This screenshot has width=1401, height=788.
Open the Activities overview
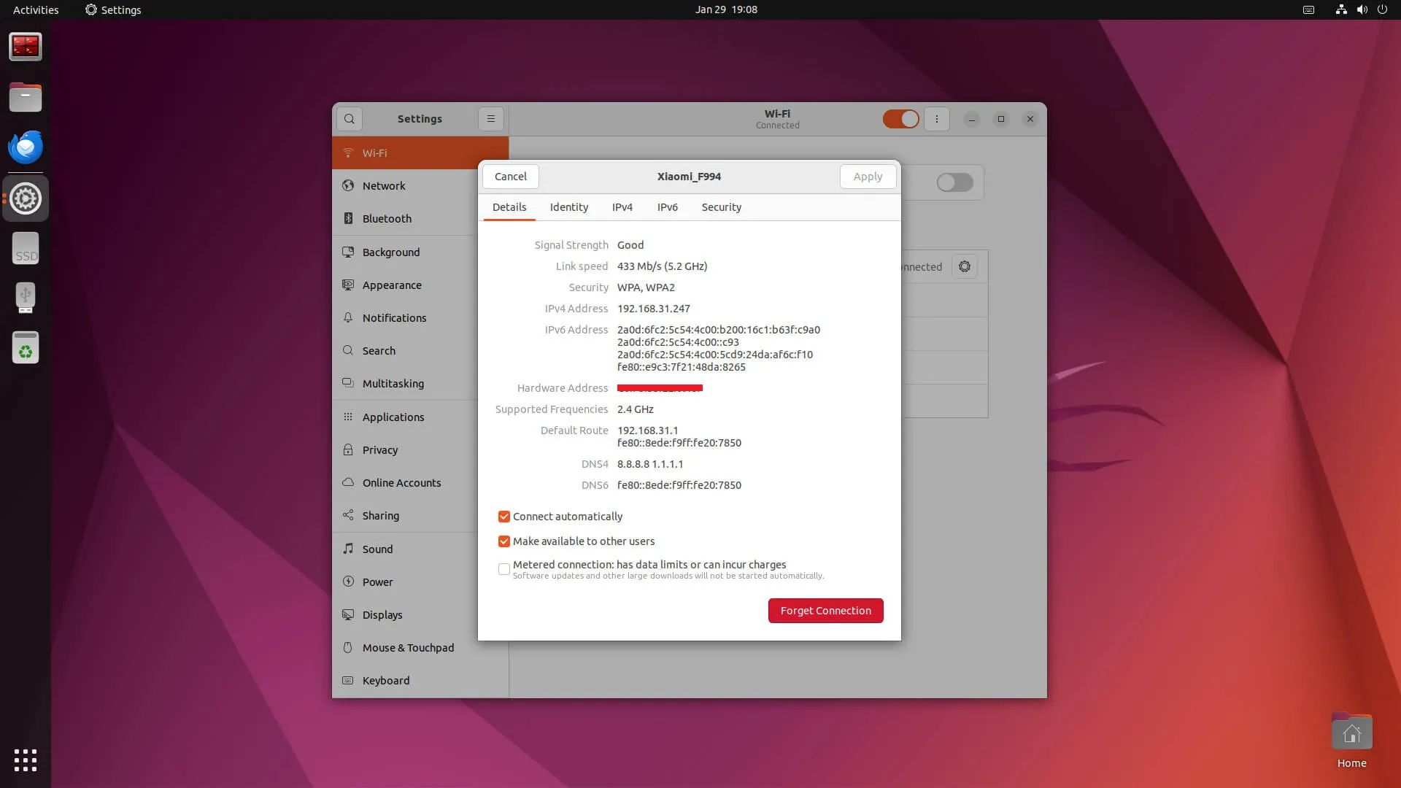tap(36, 9)
